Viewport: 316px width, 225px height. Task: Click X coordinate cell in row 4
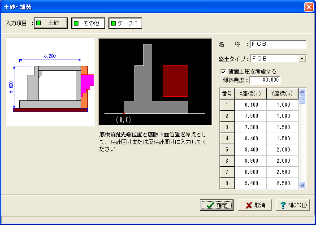[x=251, y=138]
